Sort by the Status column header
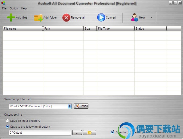The height and width of the screenshot is (139, 183). point(150,28)
